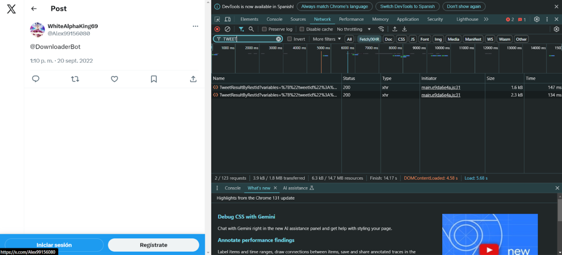Like the post with the heart icon
Viewport: 562px width, 255px height.
[114, 79]
